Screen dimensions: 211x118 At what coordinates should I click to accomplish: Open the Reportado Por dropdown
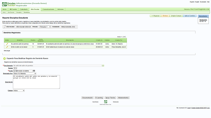pyautogui.click(x=25, y=73)
